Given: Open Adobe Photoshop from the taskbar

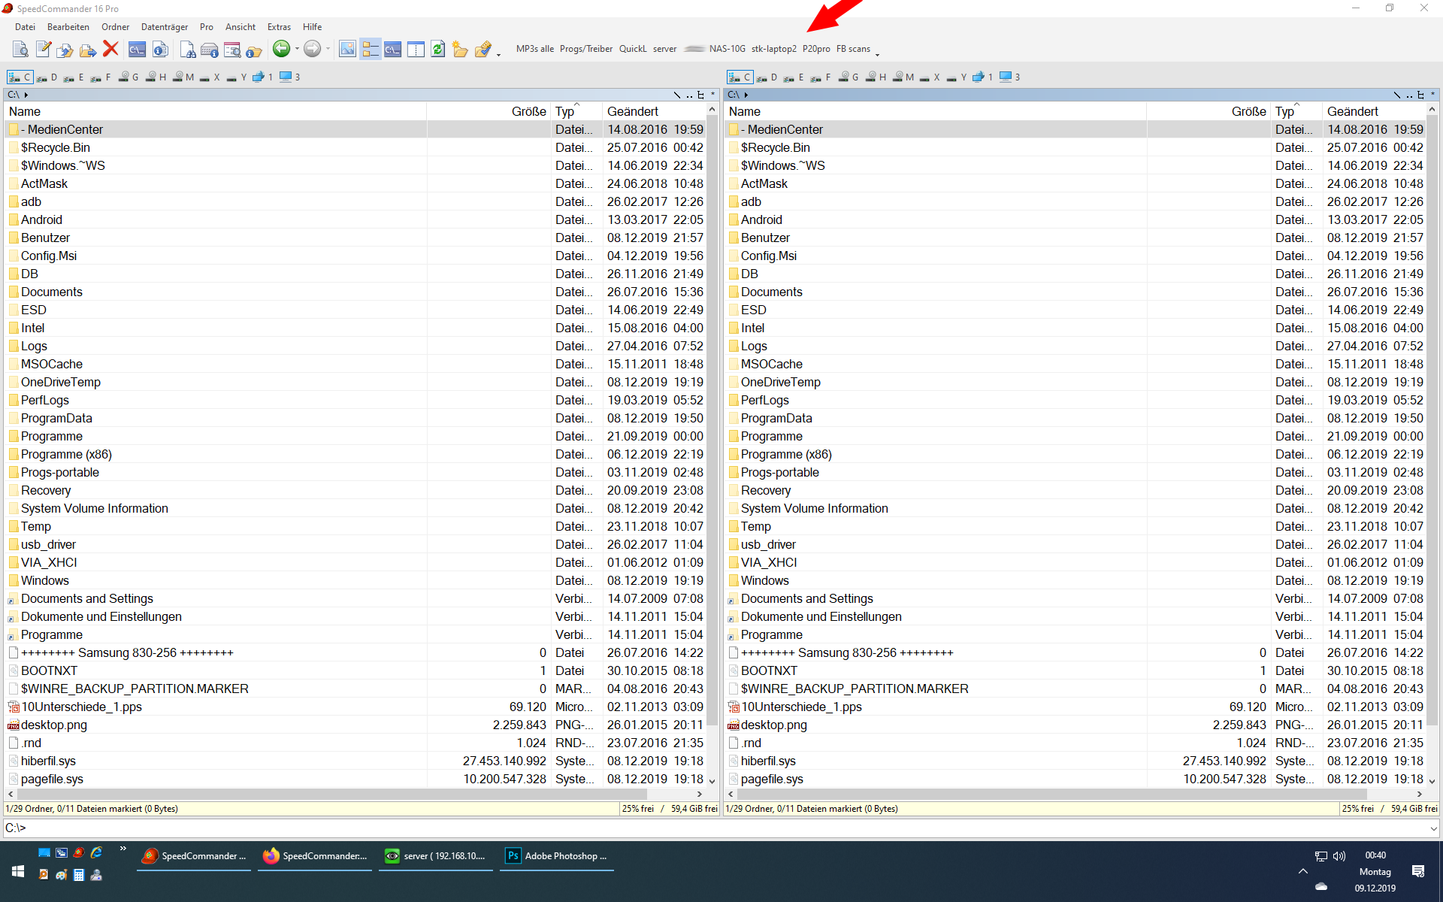Looking at the screenshot, I should 556,856.
